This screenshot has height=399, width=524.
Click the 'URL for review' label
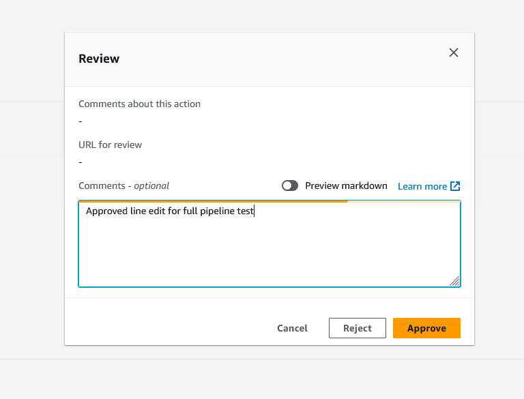111,145
